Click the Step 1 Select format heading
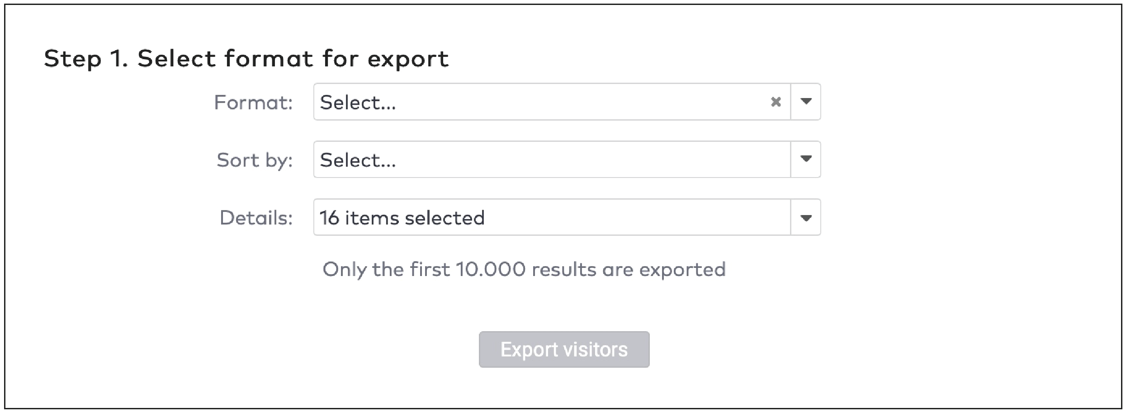Screen dimensions: 1126x412 246,58
